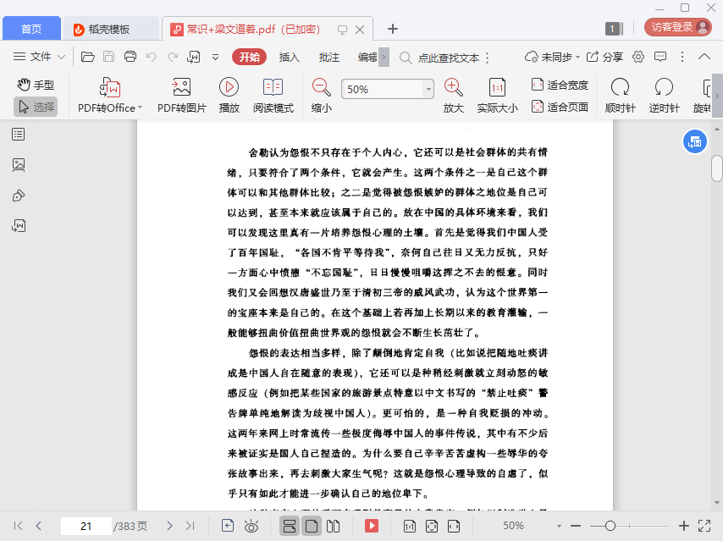Screen dimensions: 723x541
Task: Print the document using printer icon
Action: tap(130, 57)
